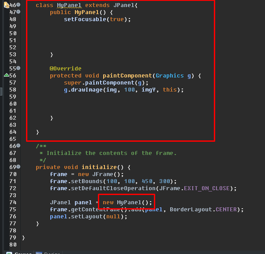Viewport: 265px width, 254px height.
Task: Click the super keyword on line 57
Action: tap(73, 83)
